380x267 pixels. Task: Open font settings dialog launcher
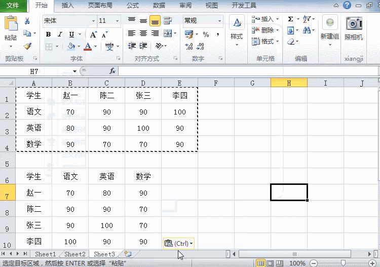(118, 58)
